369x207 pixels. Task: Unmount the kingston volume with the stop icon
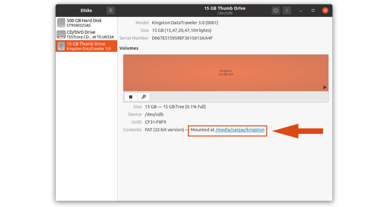(x=130, y=97)
